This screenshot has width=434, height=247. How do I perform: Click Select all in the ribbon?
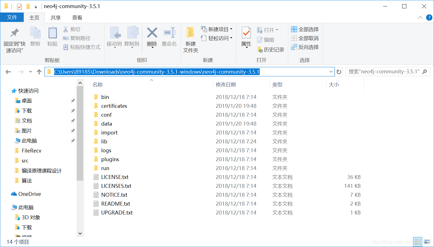coord(305,29)
